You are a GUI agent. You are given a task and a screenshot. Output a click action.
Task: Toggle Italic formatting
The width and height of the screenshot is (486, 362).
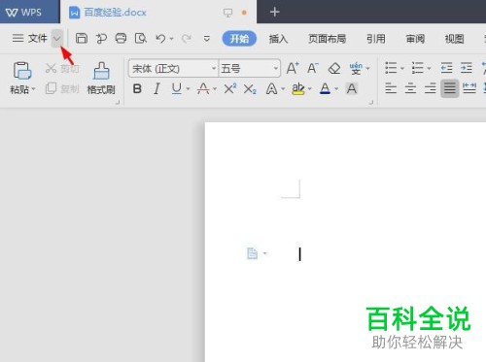156,88
